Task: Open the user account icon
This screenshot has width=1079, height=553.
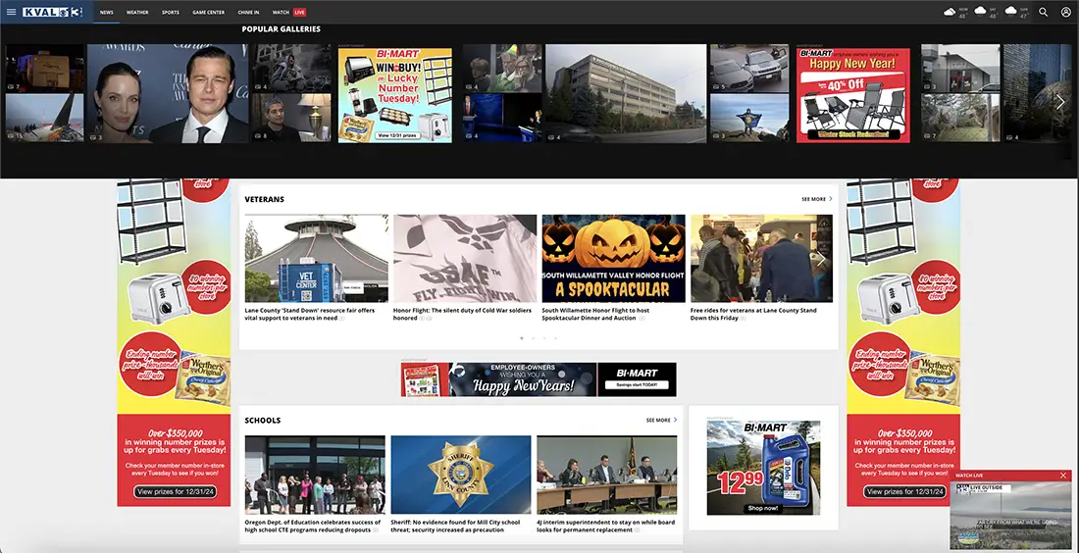Action: [x=1066, y=12]
